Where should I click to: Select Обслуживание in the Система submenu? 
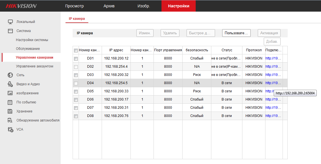tap(28, 49)
